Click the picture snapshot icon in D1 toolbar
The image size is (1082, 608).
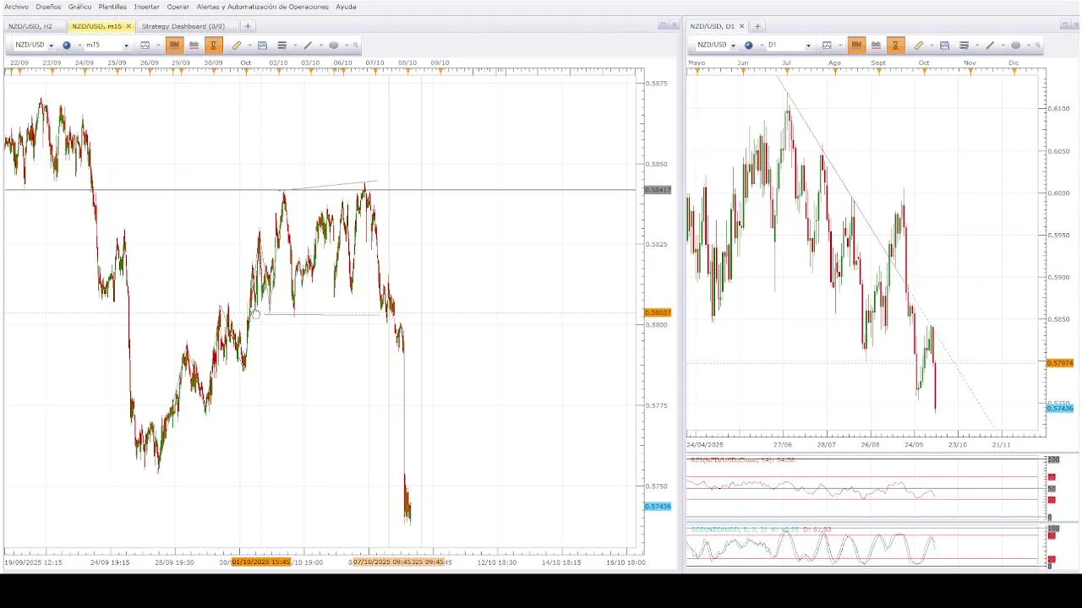click(944, 46)
